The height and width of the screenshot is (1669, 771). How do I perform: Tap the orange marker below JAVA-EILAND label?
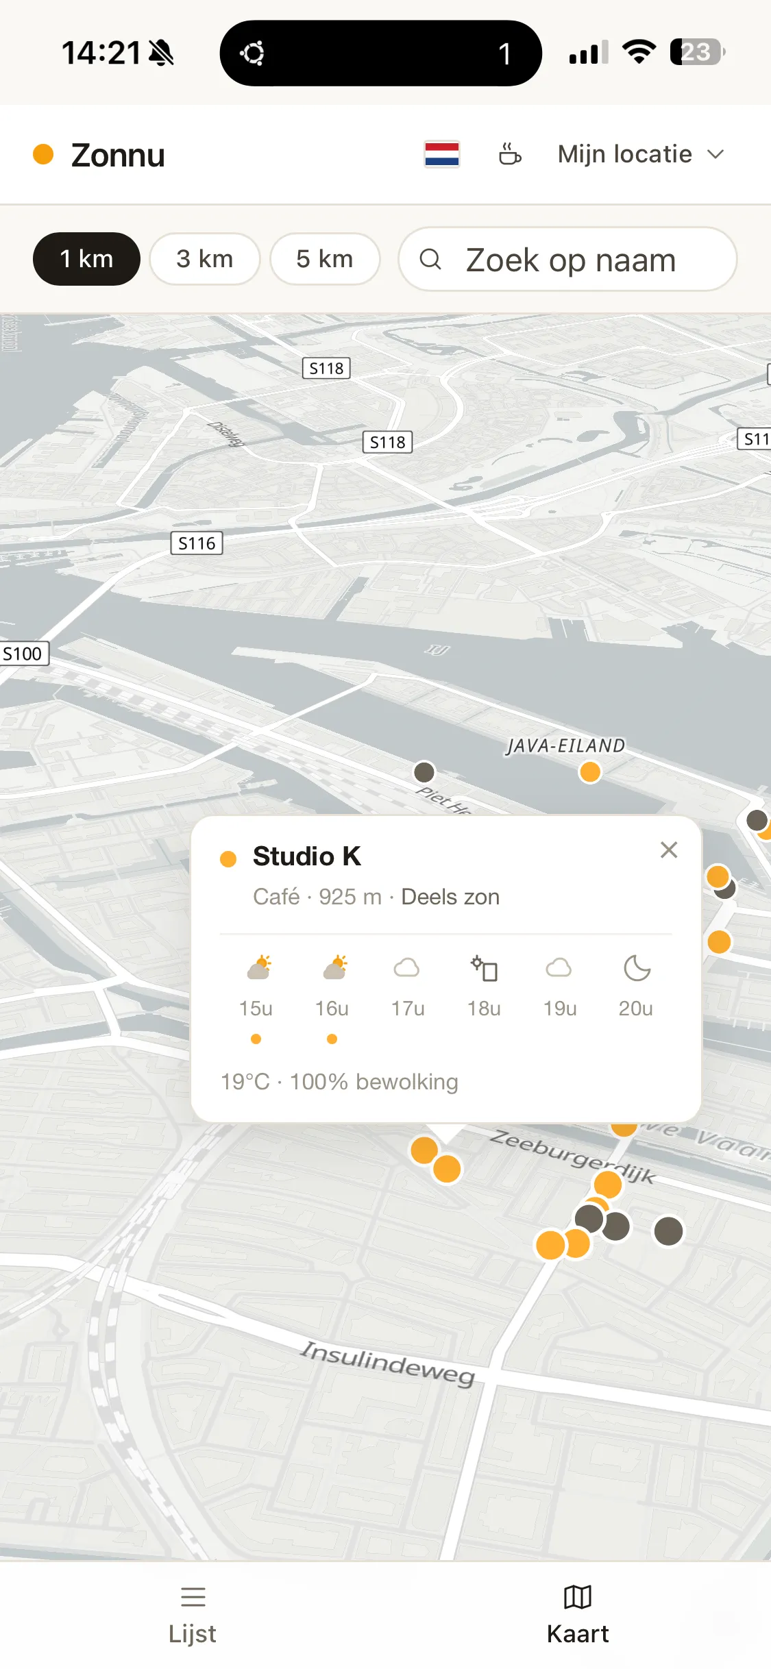coord(590,772)
